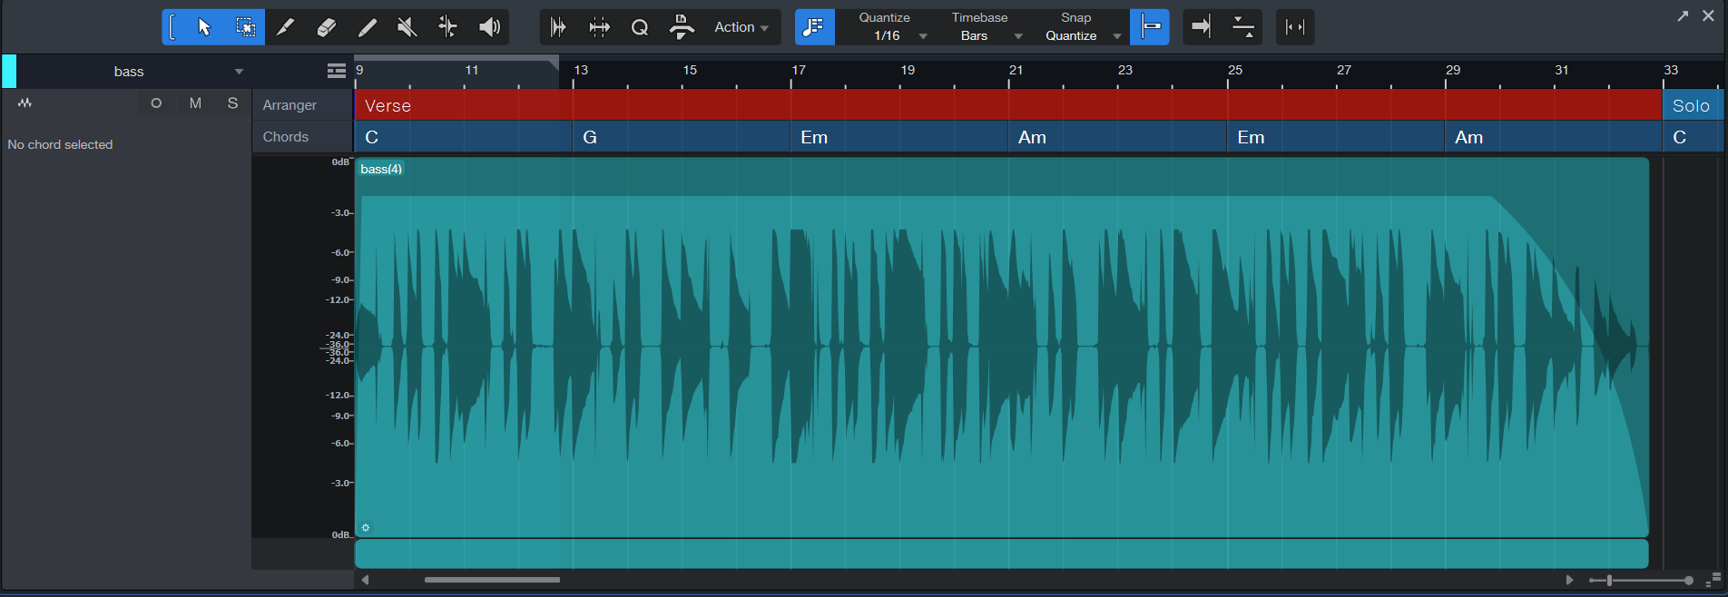Select the Solo arranger section
Image resolution: width=1728 pixels, height=597 pixels.
pos(1694,105)
